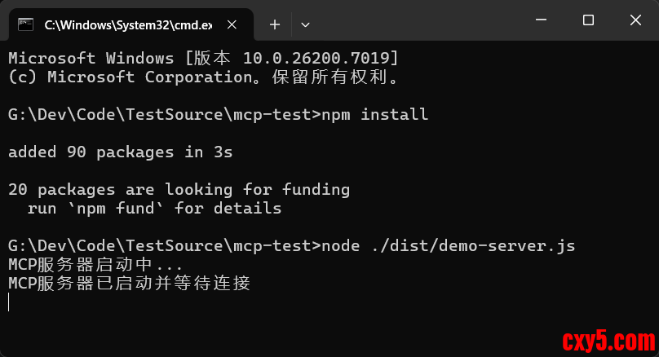Screen dimensions: 659x357
Task: Expand the terminal profiles dropdown chevron
Action: coord(305,24)
